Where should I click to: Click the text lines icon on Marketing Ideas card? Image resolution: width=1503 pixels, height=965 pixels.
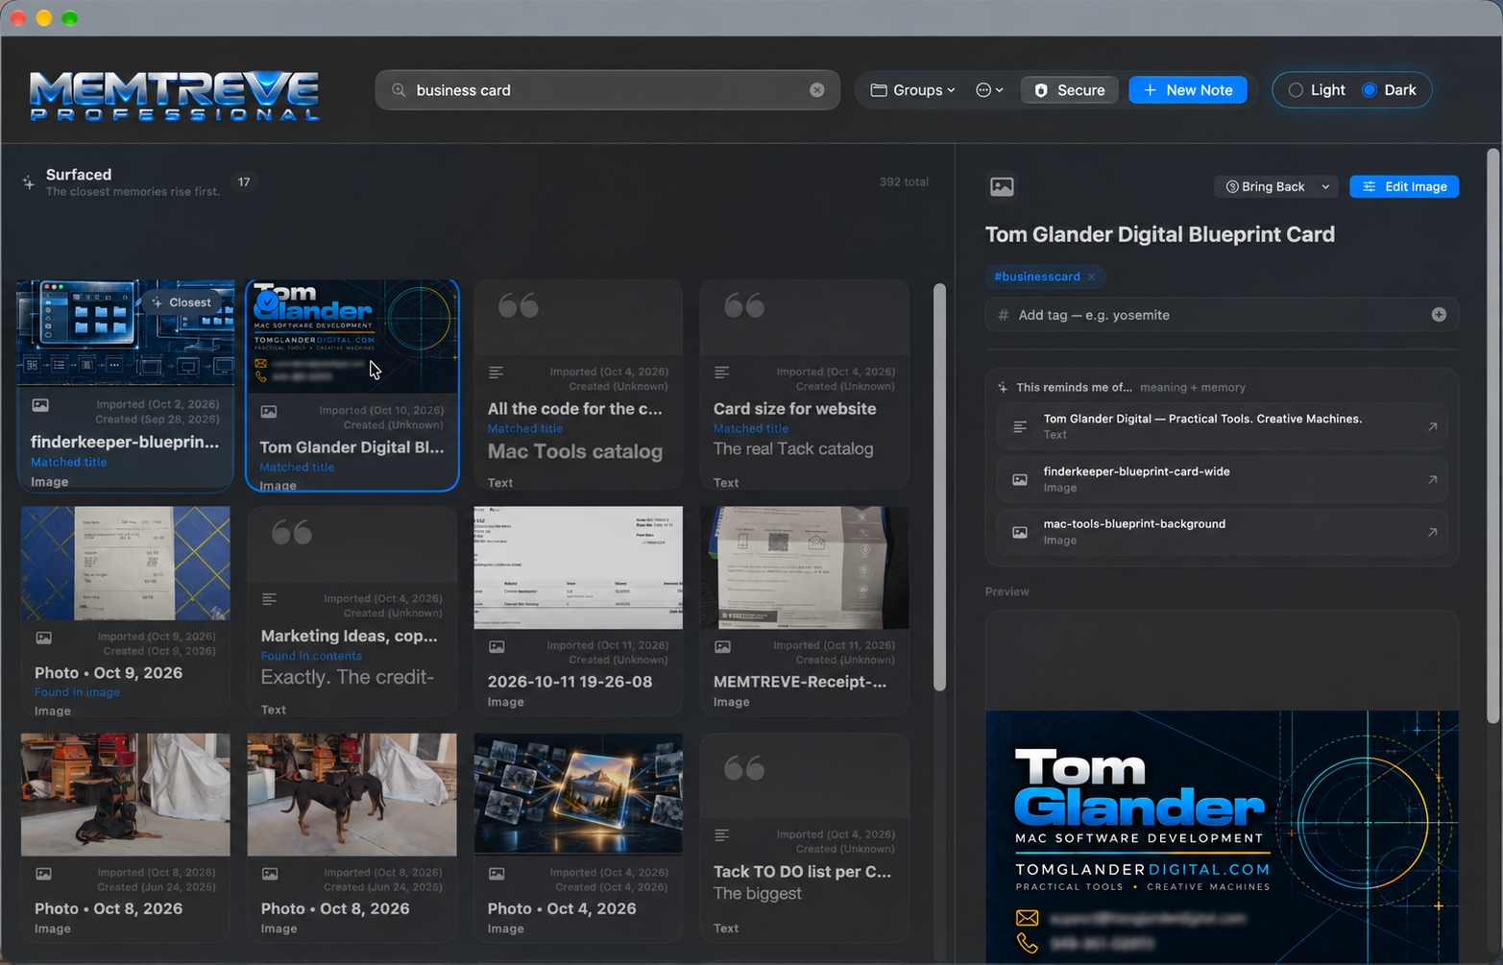[269, 599]
